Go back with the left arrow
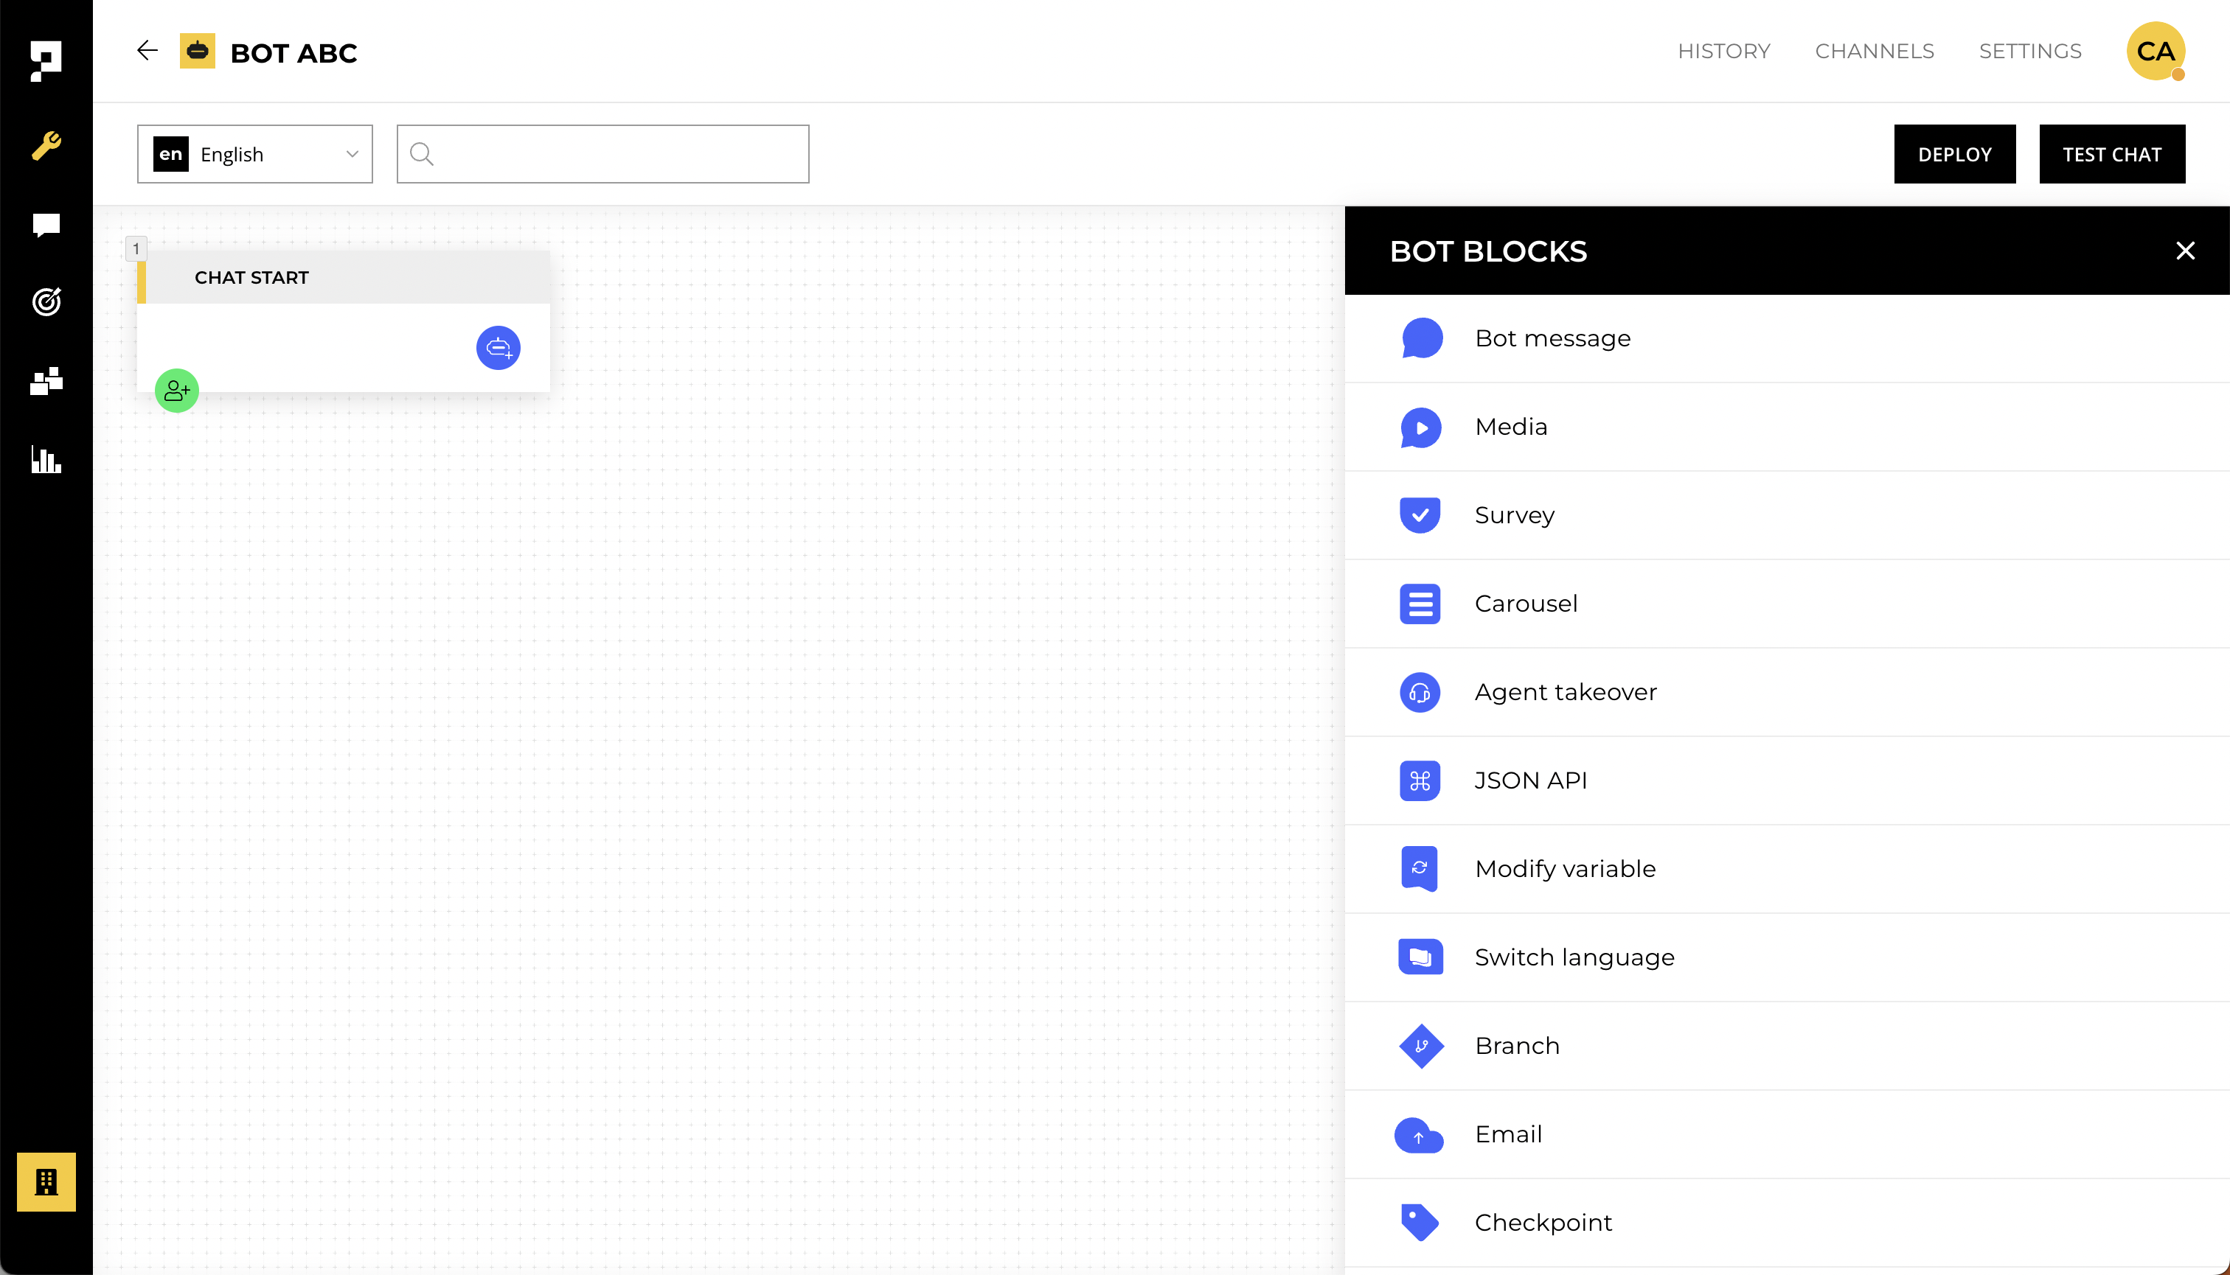This screenshot has width=2230, height=1275. (x=147, y=51)
